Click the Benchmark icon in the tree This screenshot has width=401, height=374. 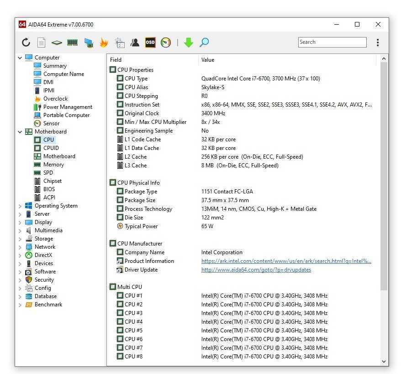(29, 305)
